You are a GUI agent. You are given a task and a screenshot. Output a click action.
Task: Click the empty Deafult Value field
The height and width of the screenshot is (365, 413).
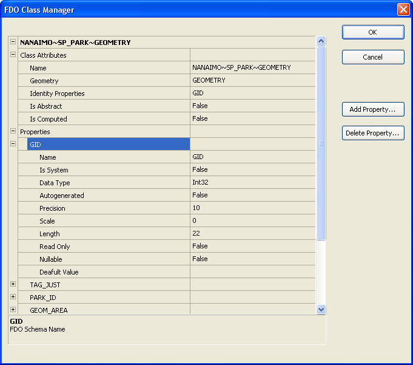253,271
